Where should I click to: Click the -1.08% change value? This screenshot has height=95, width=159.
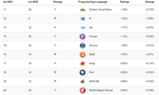tap(149, 18)
